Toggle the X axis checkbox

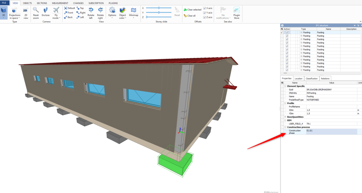204,8
